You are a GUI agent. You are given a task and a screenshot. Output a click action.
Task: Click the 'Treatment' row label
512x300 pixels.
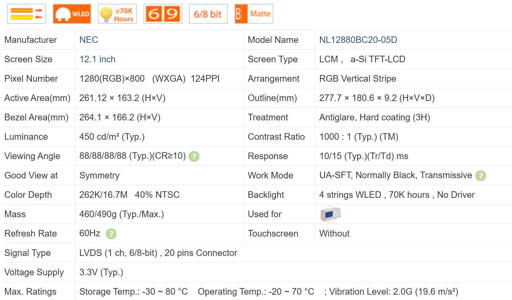268,117
